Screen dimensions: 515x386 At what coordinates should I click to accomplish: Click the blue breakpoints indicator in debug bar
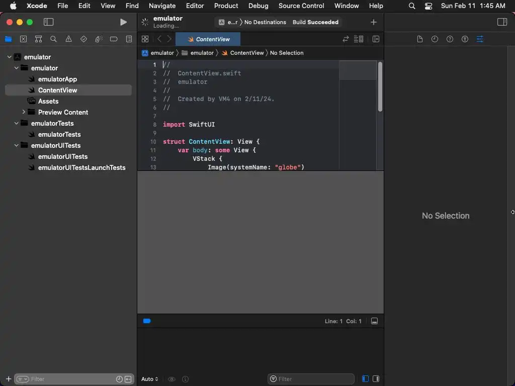click(x=147, y=321)
